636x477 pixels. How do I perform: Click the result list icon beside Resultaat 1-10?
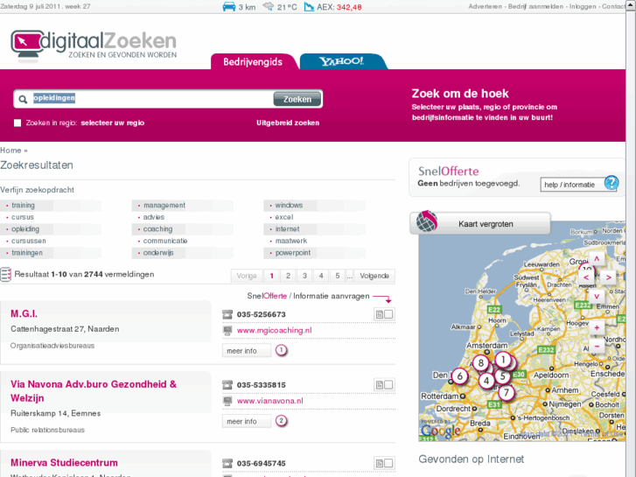(x=5, y=275)
